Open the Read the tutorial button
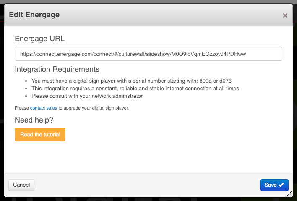Image resolution: width=297 pixels, height=201 pixels. coord(40,135)
